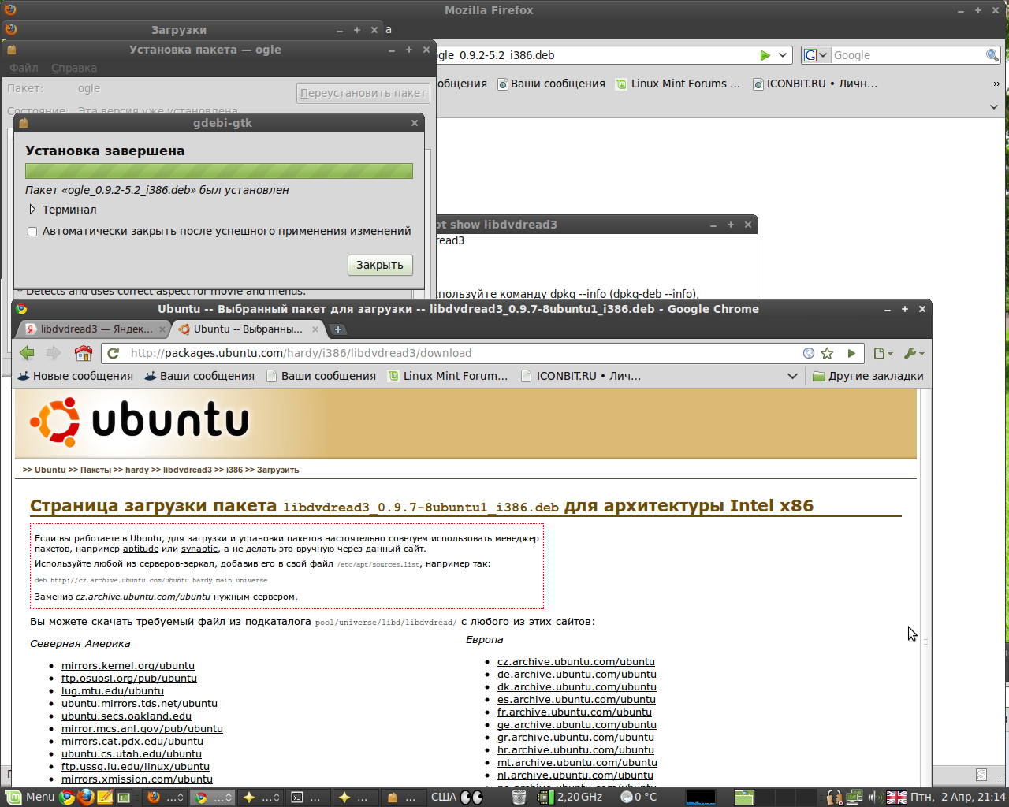Click the Закрыть button in gdebi-gtk

(380, 265)
